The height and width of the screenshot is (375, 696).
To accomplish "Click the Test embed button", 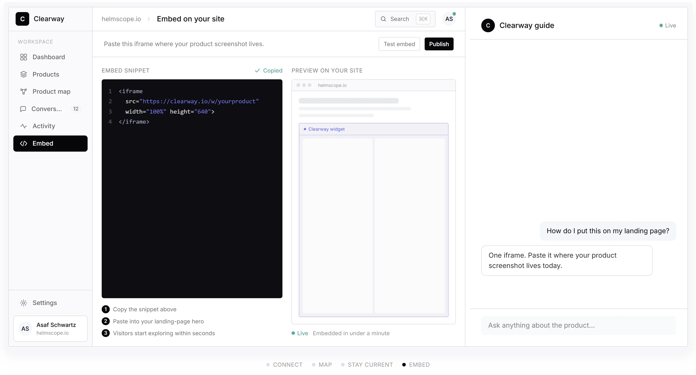I will coord(399,44).
